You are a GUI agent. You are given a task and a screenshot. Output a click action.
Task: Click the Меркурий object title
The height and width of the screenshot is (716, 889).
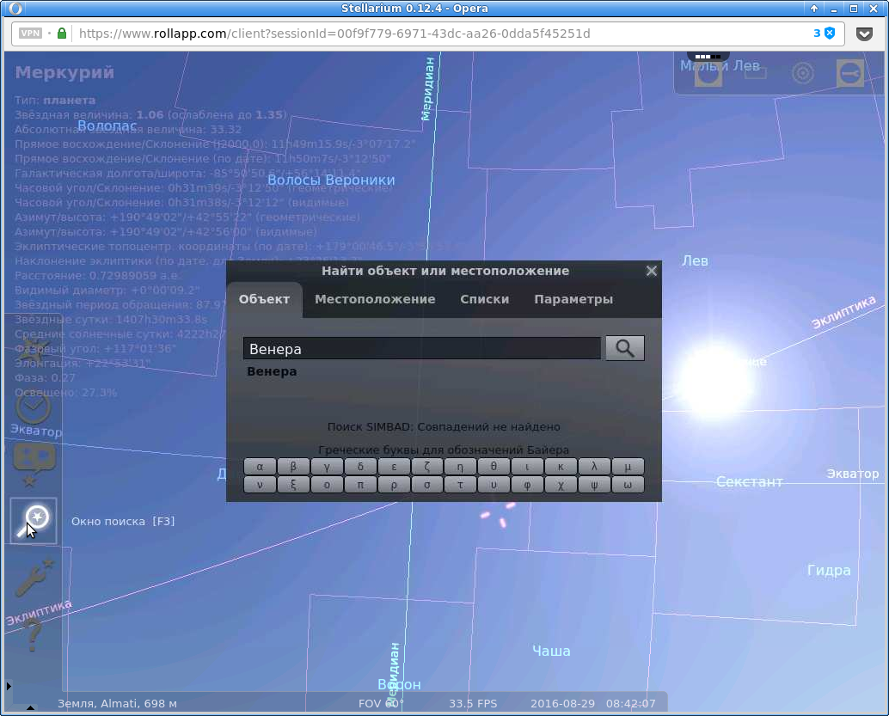64,72
